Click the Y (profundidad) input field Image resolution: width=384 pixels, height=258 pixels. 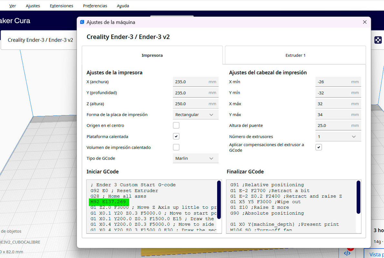pyautogui.click(x=196, y=93)
